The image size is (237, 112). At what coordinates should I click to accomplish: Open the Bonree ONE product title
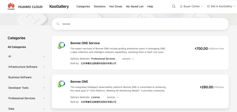[x=79, y=81]
